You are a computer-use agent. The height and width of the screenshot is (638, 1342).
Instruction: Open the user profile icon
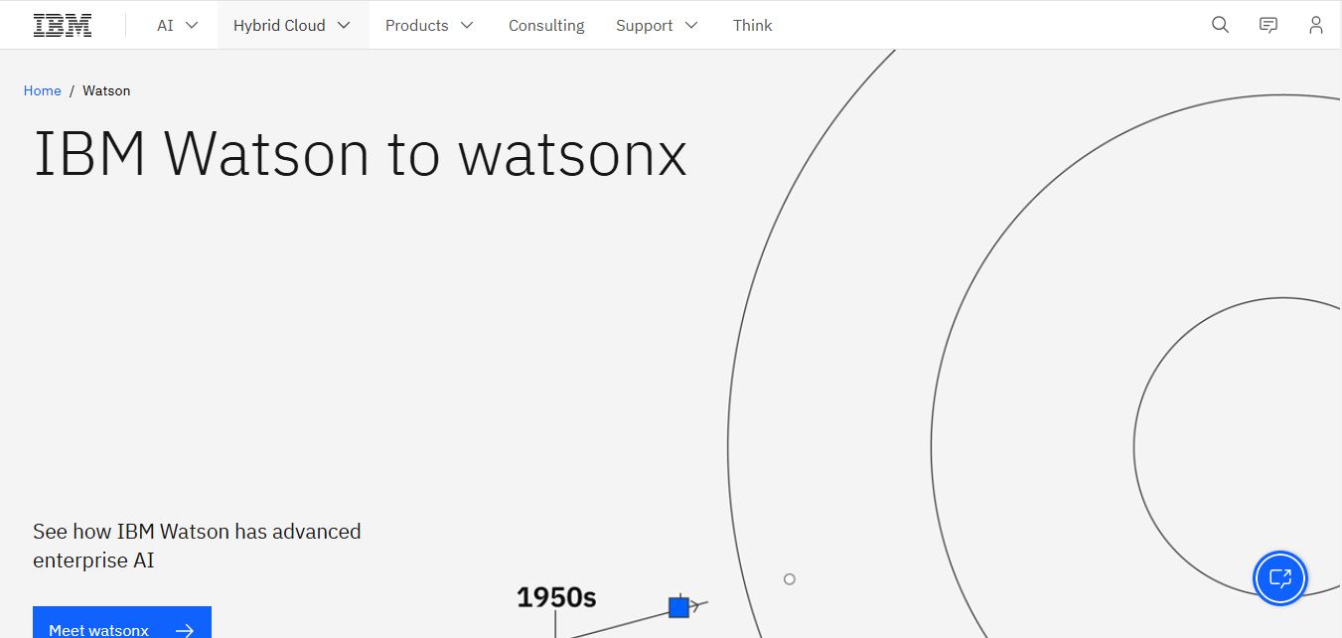pos(1316,25)
